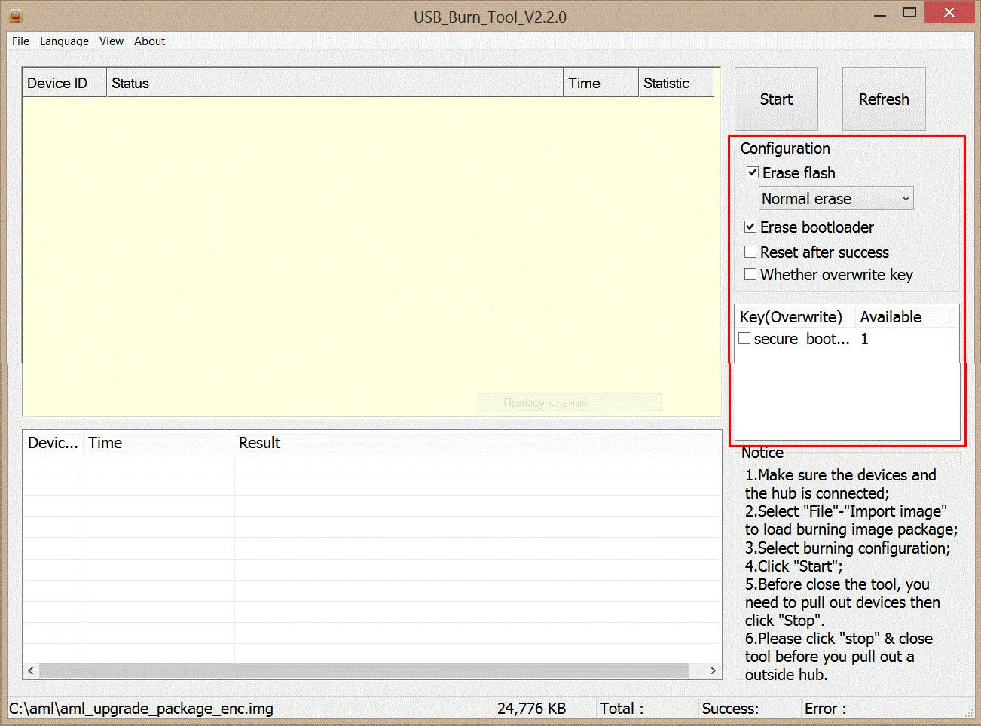Click the horizontal scrollbar thumb in results
This screenshot has height=726, width=981.
click(x=364, y=670)
